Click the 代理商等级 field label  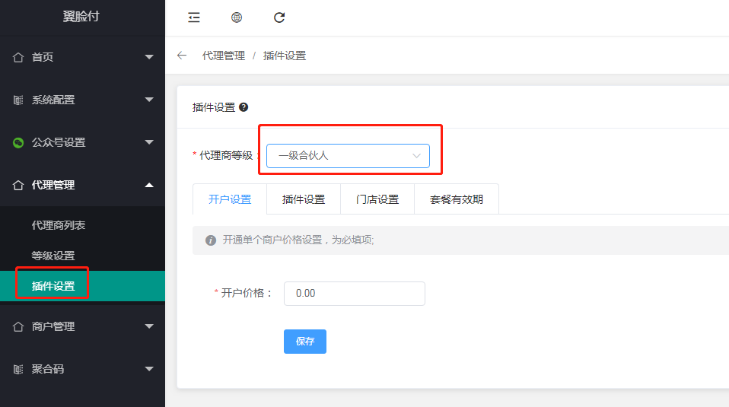pyautogui.click(x=226, y=156)
